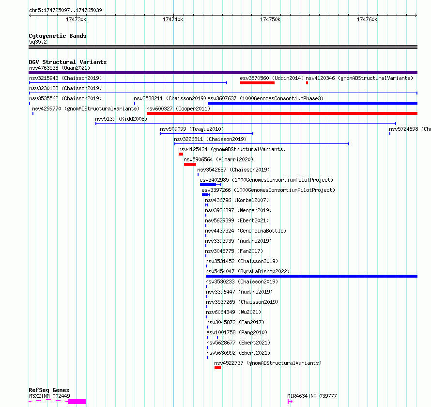Click the red esv3570560 variant bar
This screenshot has width=431, height=407.
pyautogui.click(x=257, y=83)
